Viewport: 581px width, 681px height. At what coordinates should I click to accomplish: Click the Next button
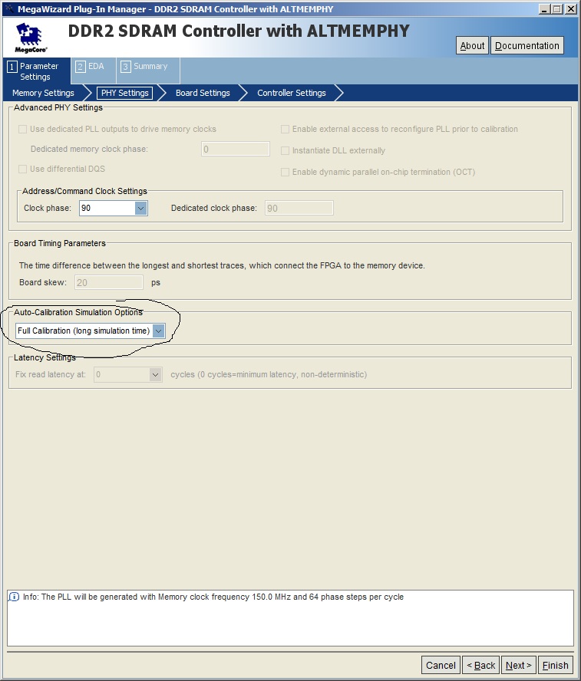pos(518,665)
